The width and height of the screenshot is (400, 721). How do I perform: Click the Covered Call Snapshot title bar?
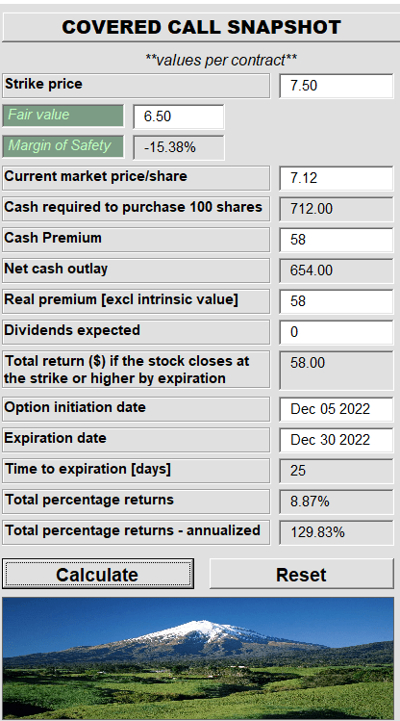tap(201, 27)
